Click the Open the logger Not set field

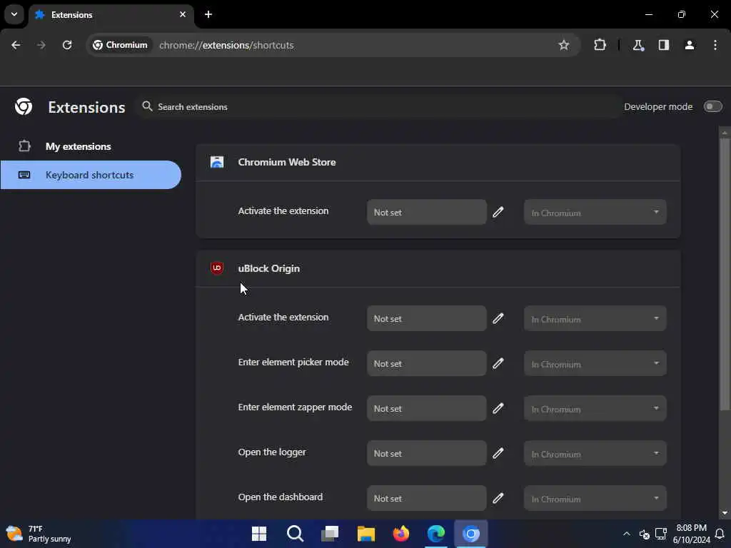[427, 453]
